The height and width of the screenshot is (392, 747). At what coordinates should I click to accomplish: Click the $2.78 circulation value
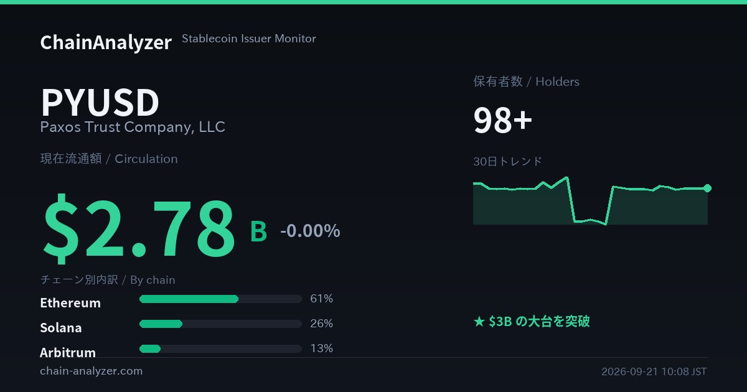(x=138, y=227)
